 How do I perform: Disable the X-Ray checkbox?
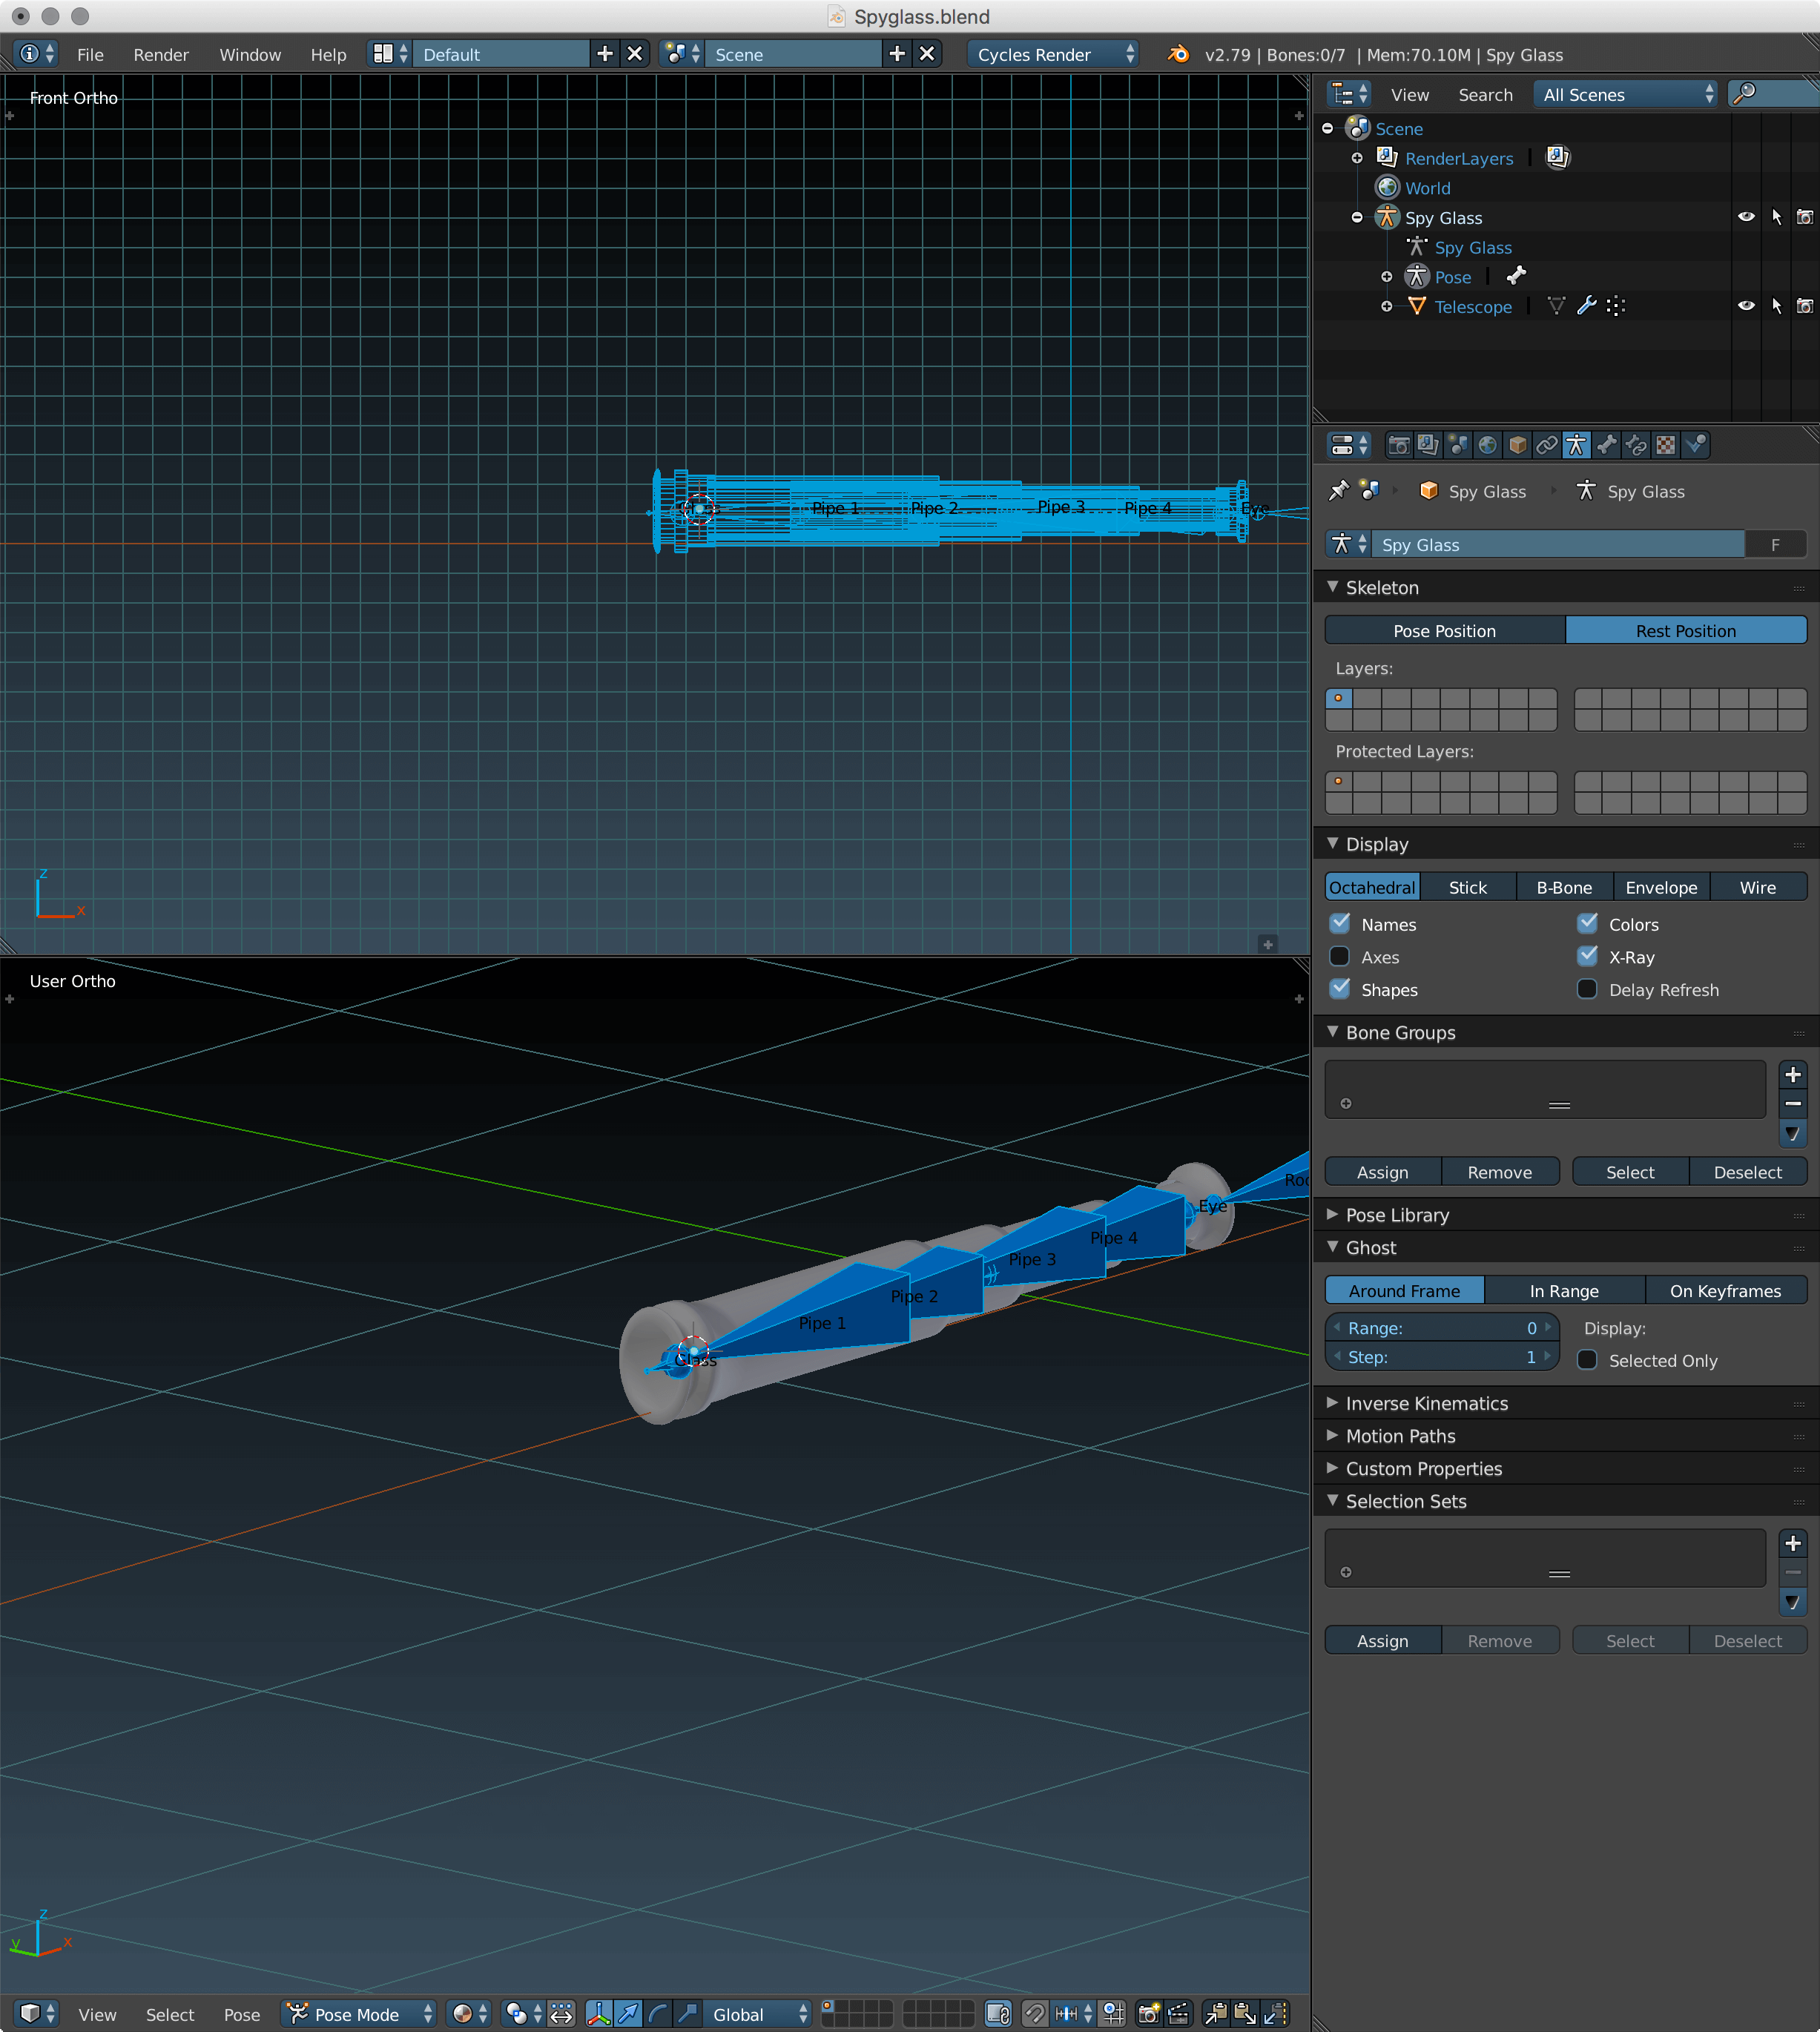1587,956
